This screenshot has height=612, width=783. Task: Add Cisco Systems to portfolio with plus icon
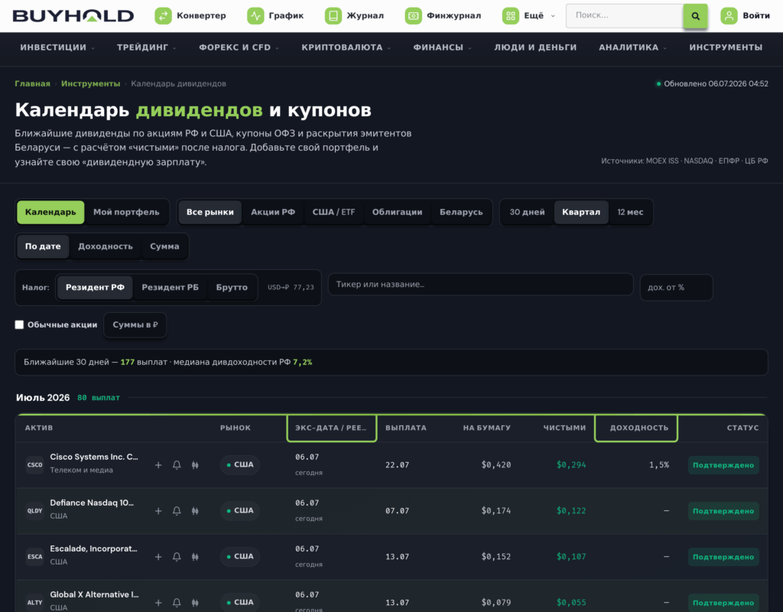coord(158,465)
